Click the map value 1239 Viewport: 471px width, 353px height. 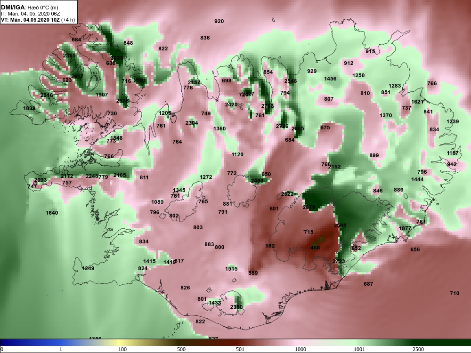(452, 121)
